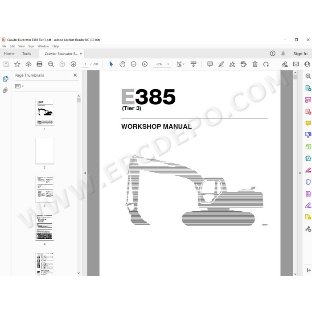
Task: Click document scroll up arrow
Action: pos(295,73)
